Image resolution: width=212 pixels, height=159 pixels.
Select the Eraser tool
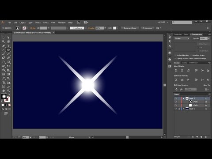pos(8,58)
